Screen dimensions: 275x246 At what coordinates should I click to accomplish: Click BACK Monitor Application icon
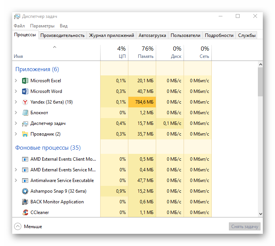click(x=25, y=202)
